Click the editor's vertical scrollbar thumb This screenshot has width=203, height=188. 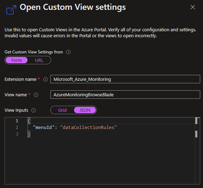point(196,121)
